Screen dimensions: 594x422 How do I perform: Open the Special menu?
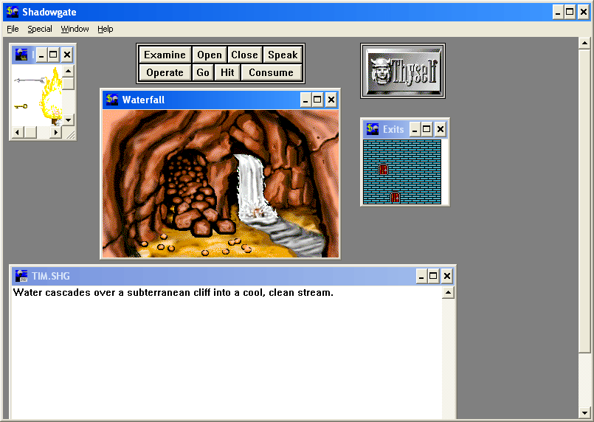(x=40, y=29)
